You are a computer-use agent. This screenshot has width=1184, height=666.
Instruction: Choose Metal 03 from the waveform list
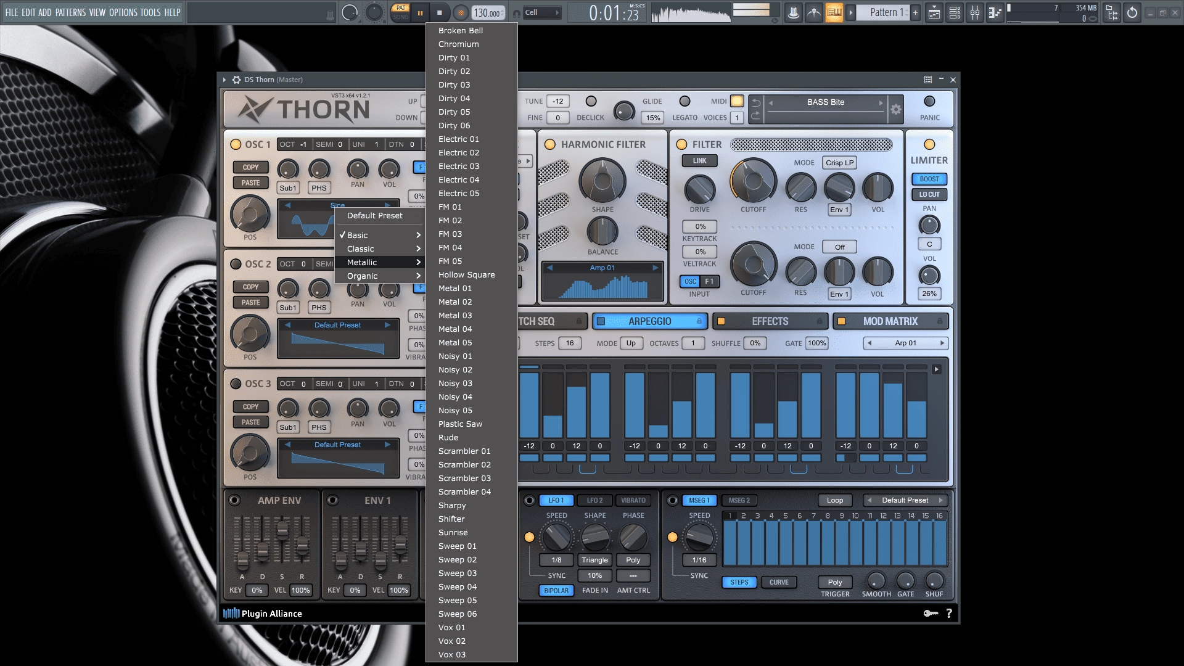click(x=471, y=315)
